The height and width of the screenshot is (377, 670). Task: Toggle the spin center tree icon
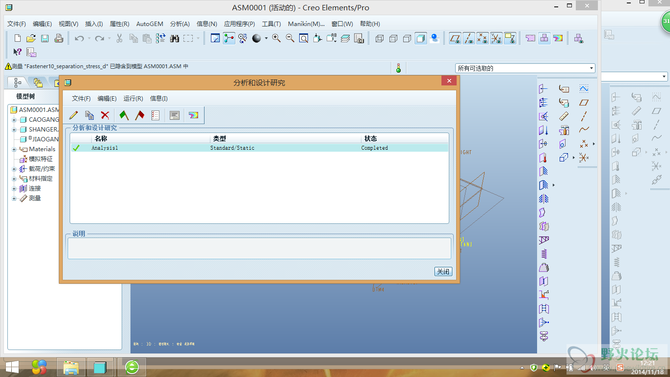[229, 38]
